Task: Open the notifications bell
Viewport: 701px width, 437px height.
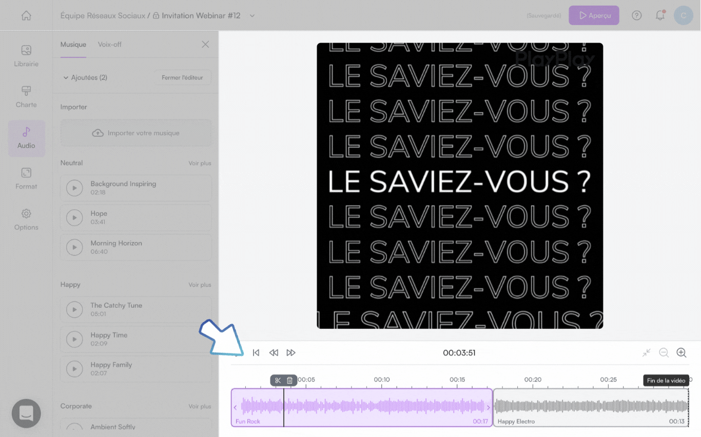Action: [660, 15]
